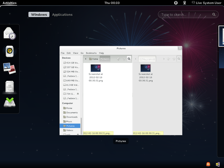This screenshot has width=224, height=168.
Task: Click the Back arrow in the active white pane
Action: coord(119,59)
